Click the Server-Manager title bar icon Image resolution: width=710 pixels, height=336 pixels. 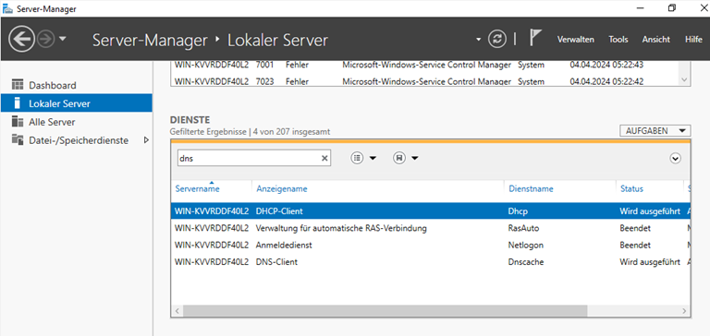tap(7, 8)
